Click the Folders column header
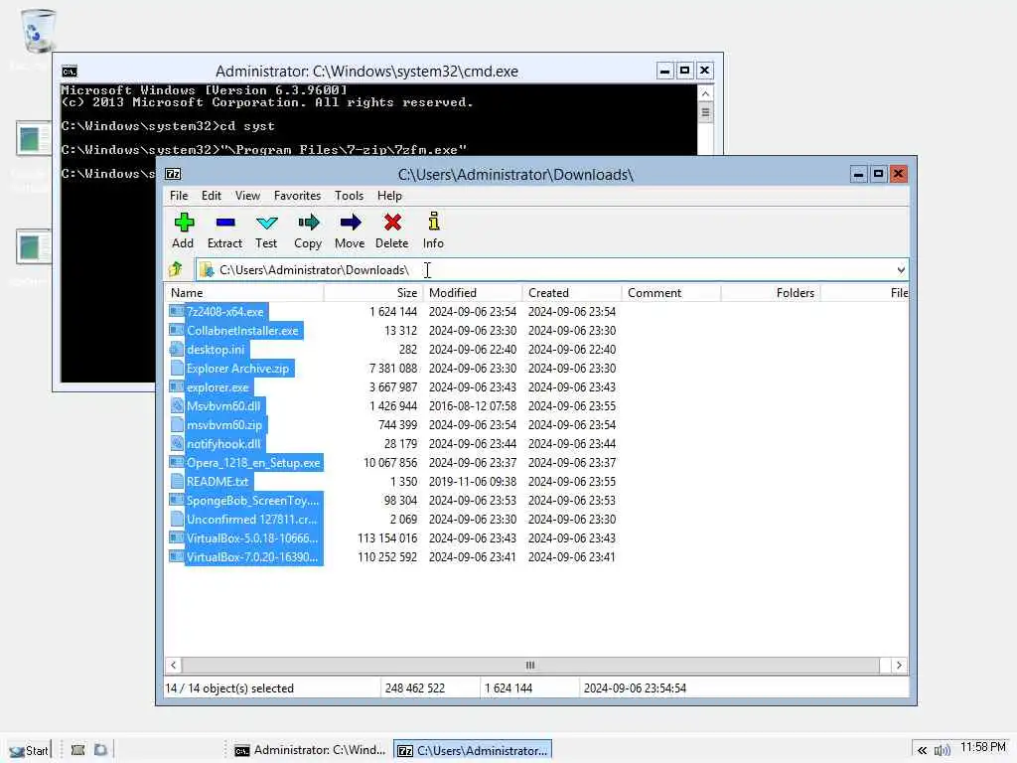This screenshot has width=1017, height=763. 771,293
